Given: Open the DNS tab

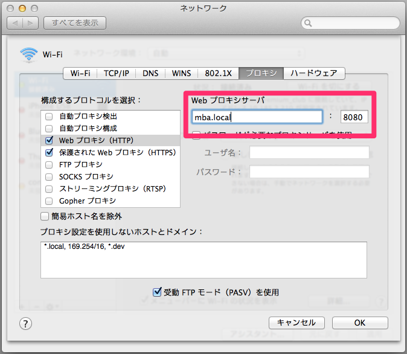Looking at the screenshot, I should point(151,73).
